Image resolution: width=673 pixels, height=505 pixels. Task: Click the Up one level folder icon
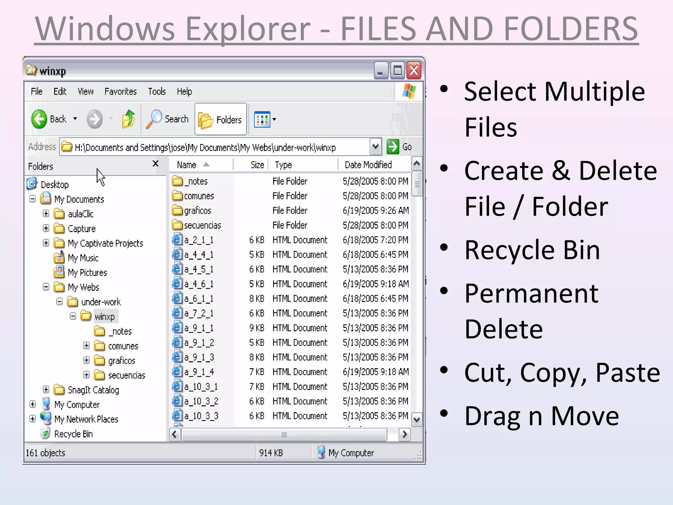[128, 119]
